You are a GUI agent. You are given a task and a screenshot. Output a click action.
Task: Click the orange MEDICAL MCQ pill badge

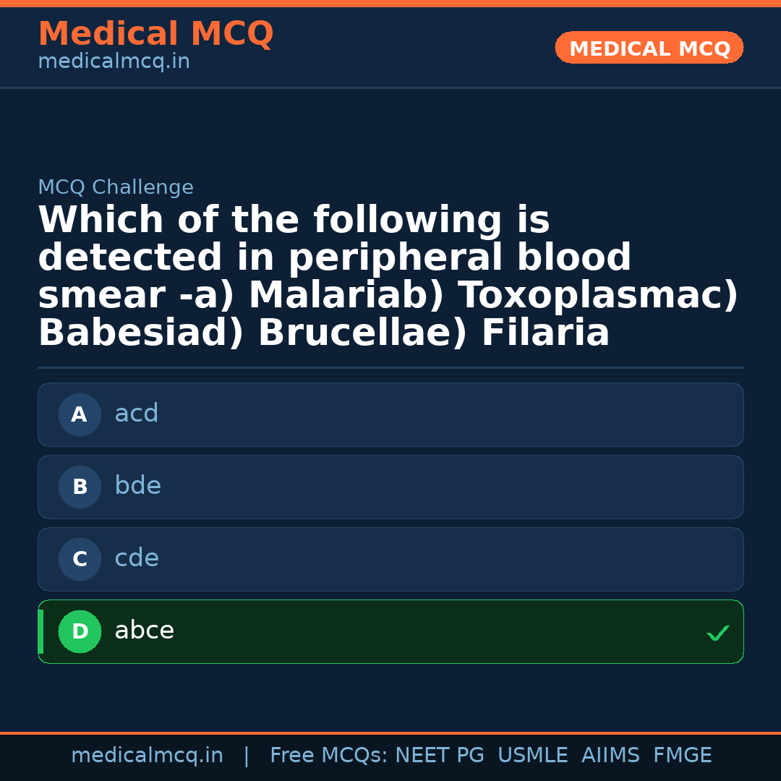[649, 48]
